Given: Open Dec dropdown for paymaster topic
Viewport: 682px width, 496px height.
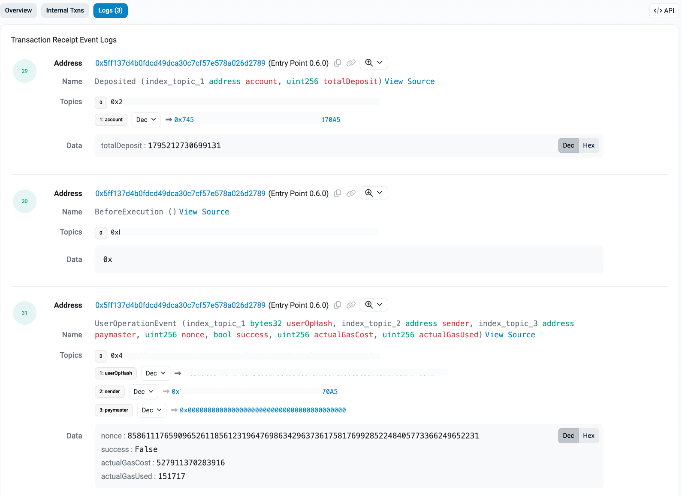Looking at the screenshot, I should pyautogui.click(x=151, y=410).
